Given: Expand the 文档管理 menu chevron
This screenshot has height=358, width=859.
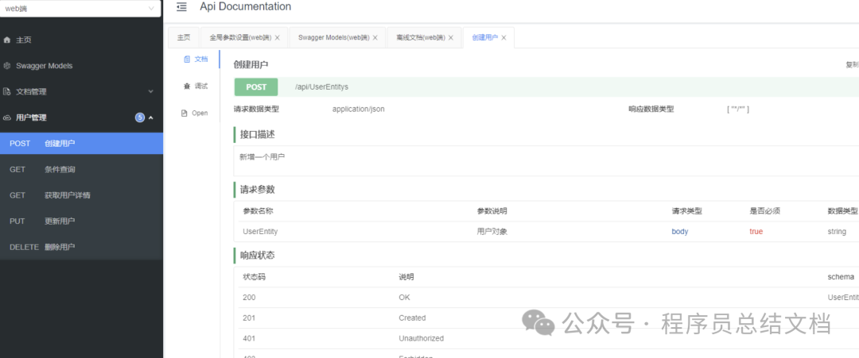Looking at the screenshot, I should [x=150, y=92].
